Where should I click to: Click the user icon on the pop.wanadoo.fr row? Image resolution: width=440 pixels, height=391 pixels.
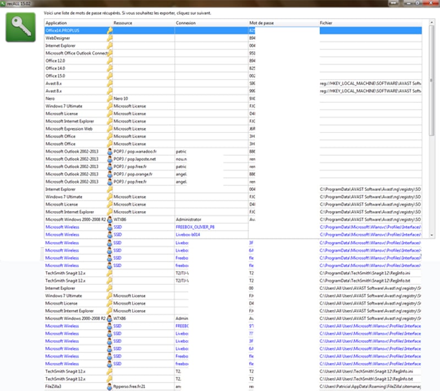[109, 151]
